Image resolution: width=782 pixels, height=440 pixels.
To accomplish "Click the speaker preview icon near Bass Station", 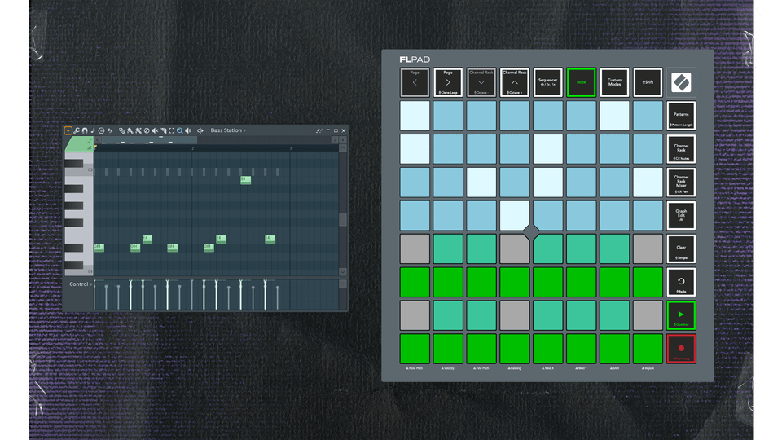I will (x=200, y=130).
